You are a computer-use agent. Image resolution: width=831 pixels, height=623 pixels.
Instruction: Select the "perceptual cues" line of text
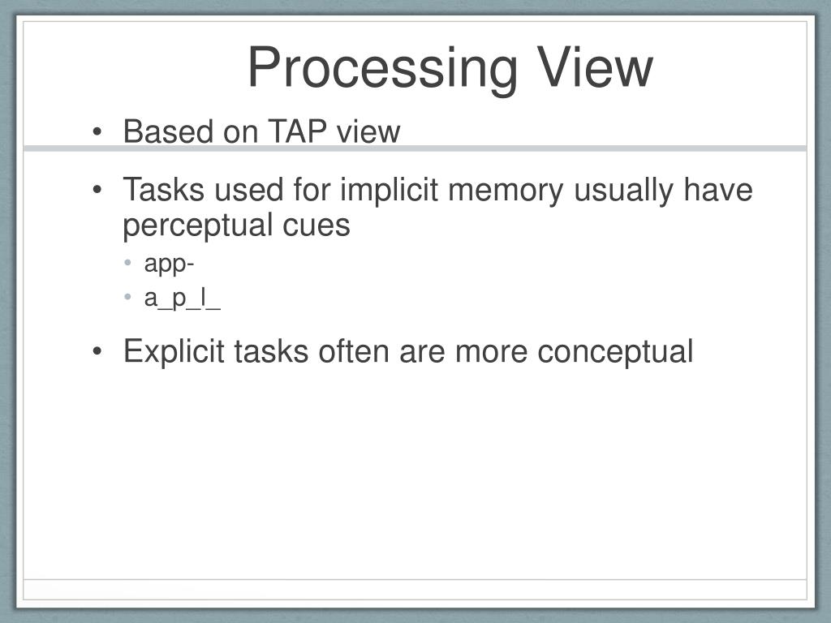(236, 226)
